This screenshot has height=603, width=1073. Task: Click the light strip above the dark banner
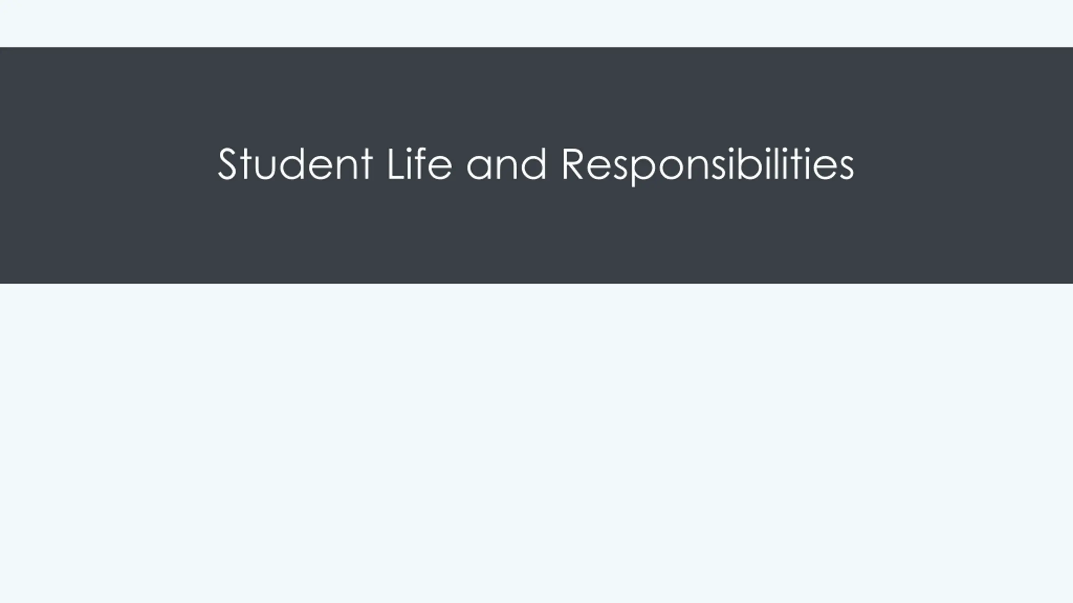click(536, 23)
